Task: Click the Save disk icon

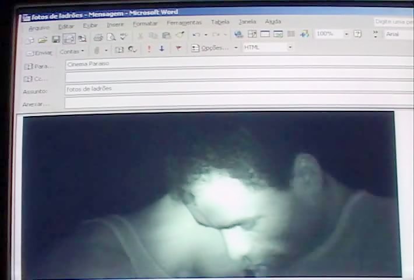Action: 56,39
